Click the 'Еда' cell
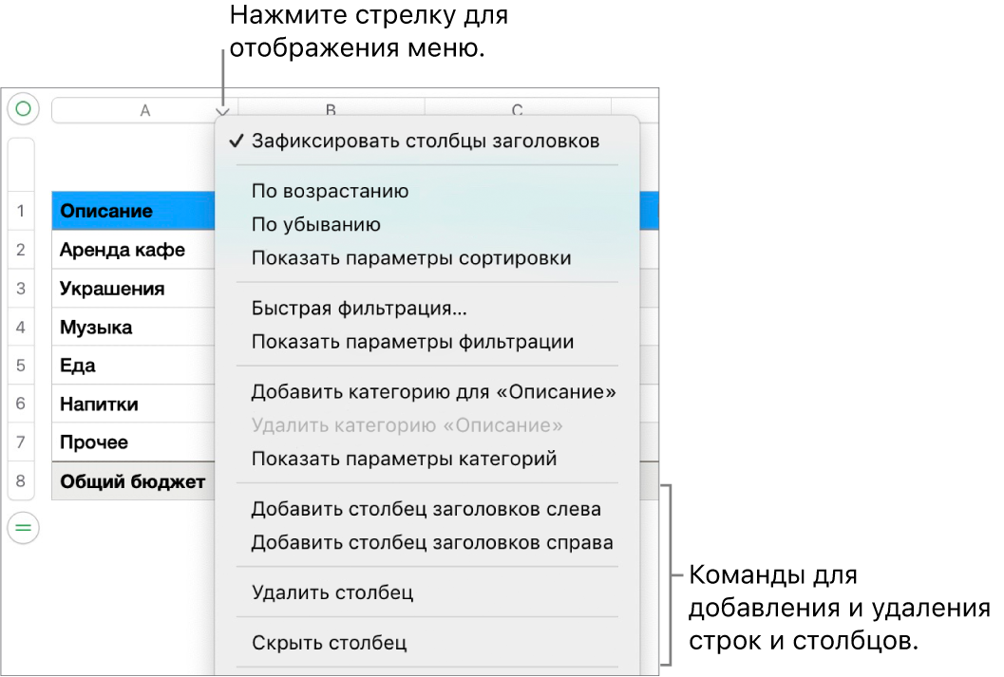Viewport: 1004px width, 677px height. coord(133,366)
